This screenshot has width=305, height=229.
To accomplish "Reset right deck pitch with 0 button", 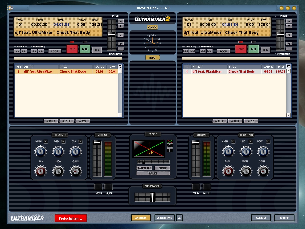I will (x=289, y=35).
